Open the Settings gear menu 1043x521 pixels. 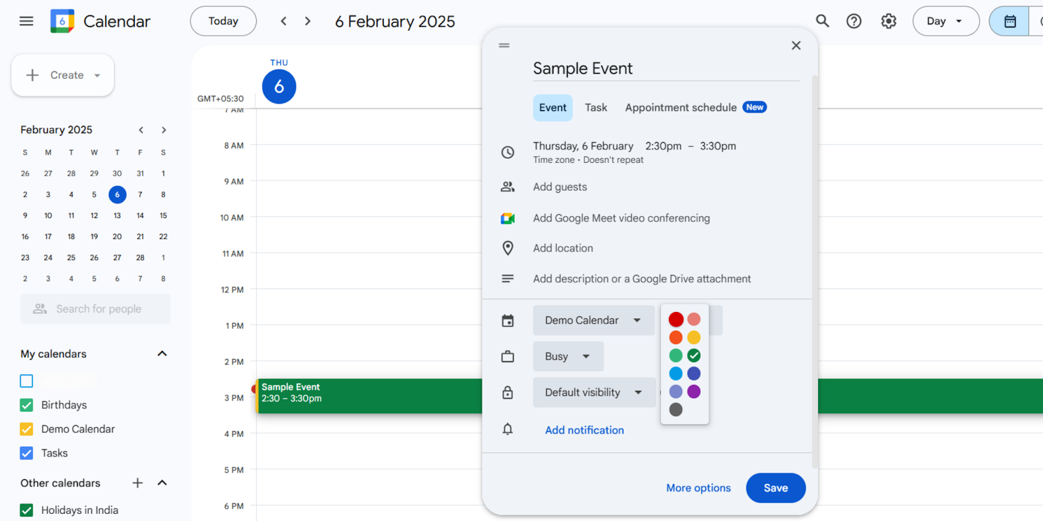click(x=889, y=21)
